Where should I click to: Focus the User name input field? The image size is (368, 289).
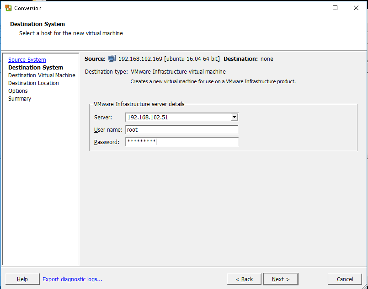pyautogui.click(x=182, y=129)
